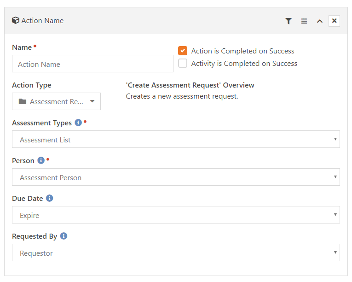Click the filter funnel icon in header
Image resolution: width=352 pixels, height=282 pixels.
click(289, 21)
